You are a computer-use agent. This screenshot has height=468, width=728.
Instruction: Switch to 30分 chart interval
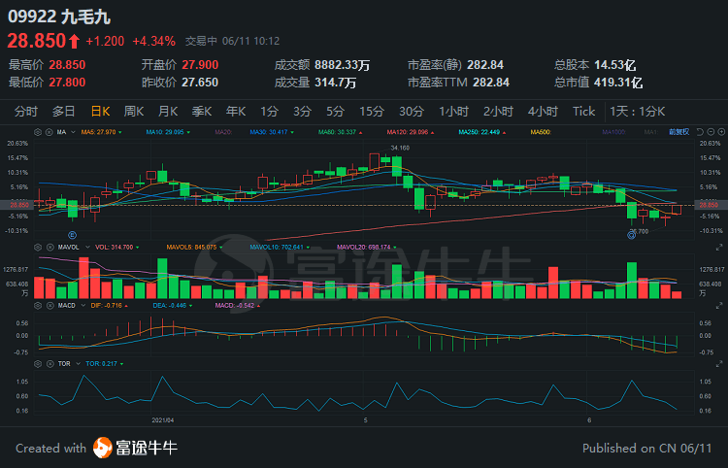point(412,112)
